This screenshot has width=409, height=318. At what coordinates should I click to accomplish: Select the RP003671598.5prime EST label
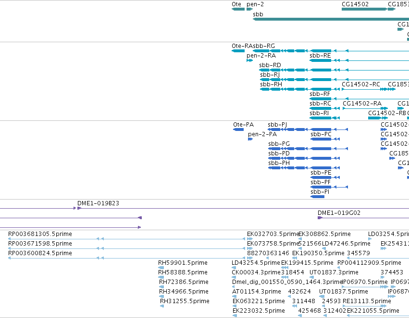[40, 244]
